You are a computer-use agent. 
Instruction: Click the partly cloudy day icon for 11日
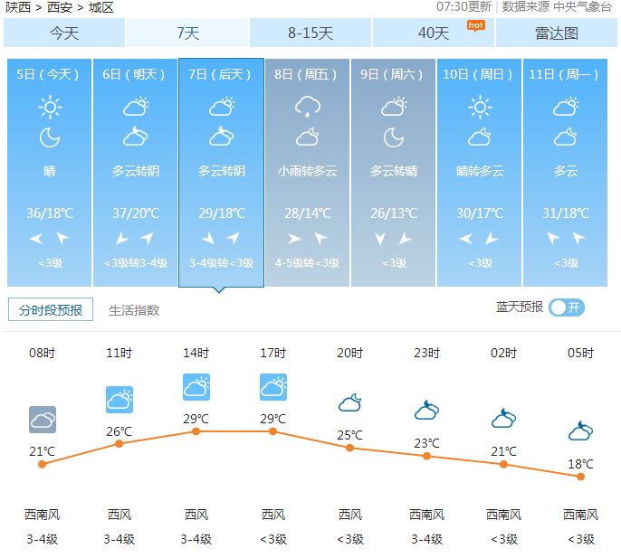click(x=566, y=107)
